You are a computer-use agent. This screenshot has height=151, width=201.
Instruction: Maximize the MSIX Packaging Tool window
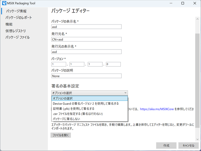tap(183, 3)
